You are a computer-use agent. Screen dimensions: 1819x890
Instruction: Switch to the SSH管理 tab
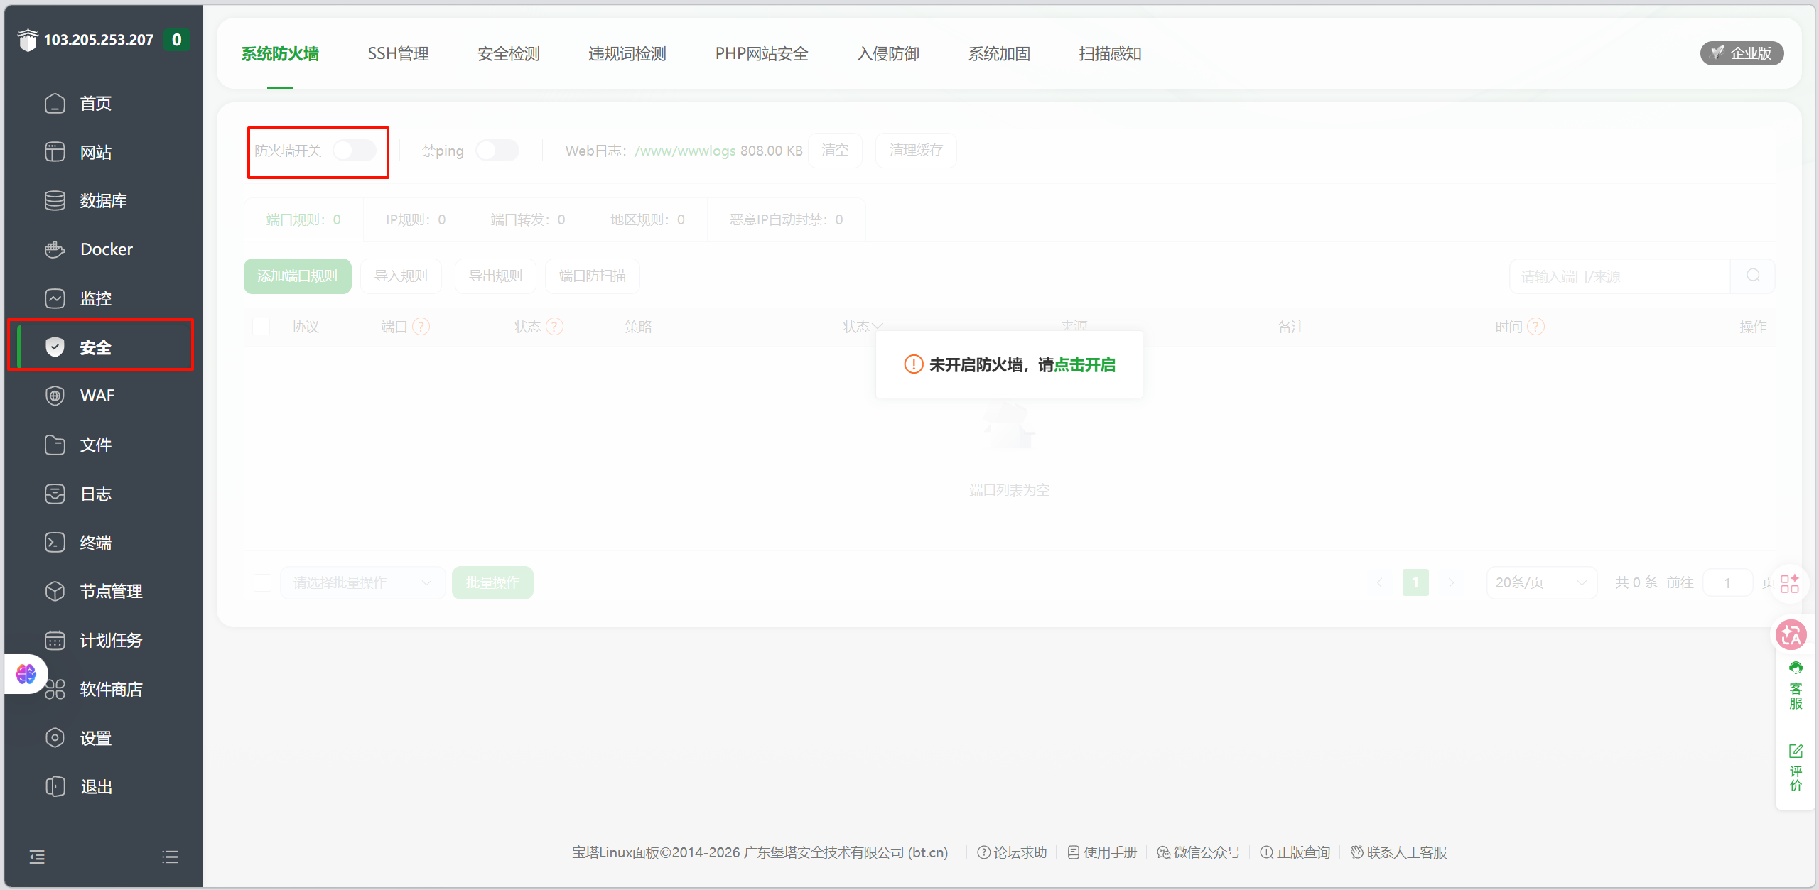click(398, 54)
